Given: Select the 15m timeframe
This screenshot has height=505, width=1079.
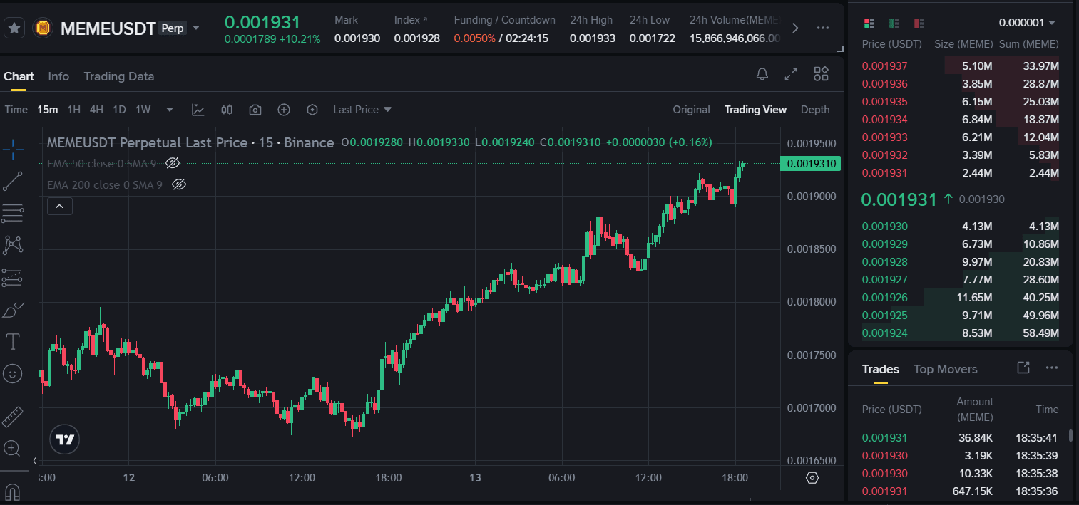Looking at the screenshot, I should coord(48,110).
